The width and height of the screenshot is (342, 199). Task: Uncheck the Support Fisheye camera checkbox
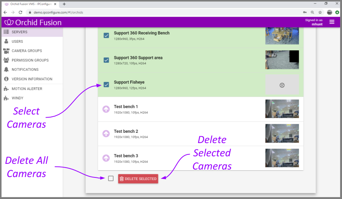(x=106, y=85)
